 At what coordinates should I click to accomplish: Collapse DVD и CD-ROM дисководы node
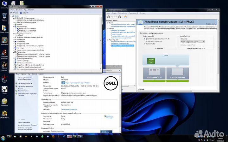pyautogui.click(x=13, y=18)
